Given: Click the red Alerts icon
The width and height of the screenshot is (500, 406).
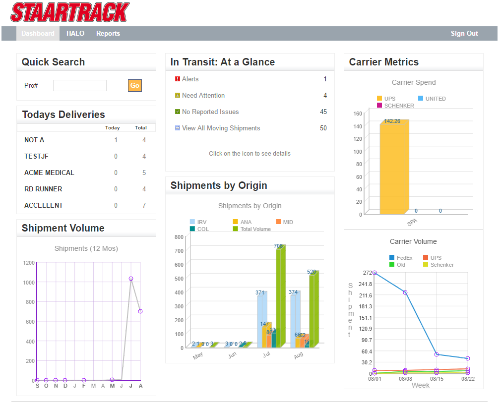Looking at the screenshot, I should click(x=178, y=79).
